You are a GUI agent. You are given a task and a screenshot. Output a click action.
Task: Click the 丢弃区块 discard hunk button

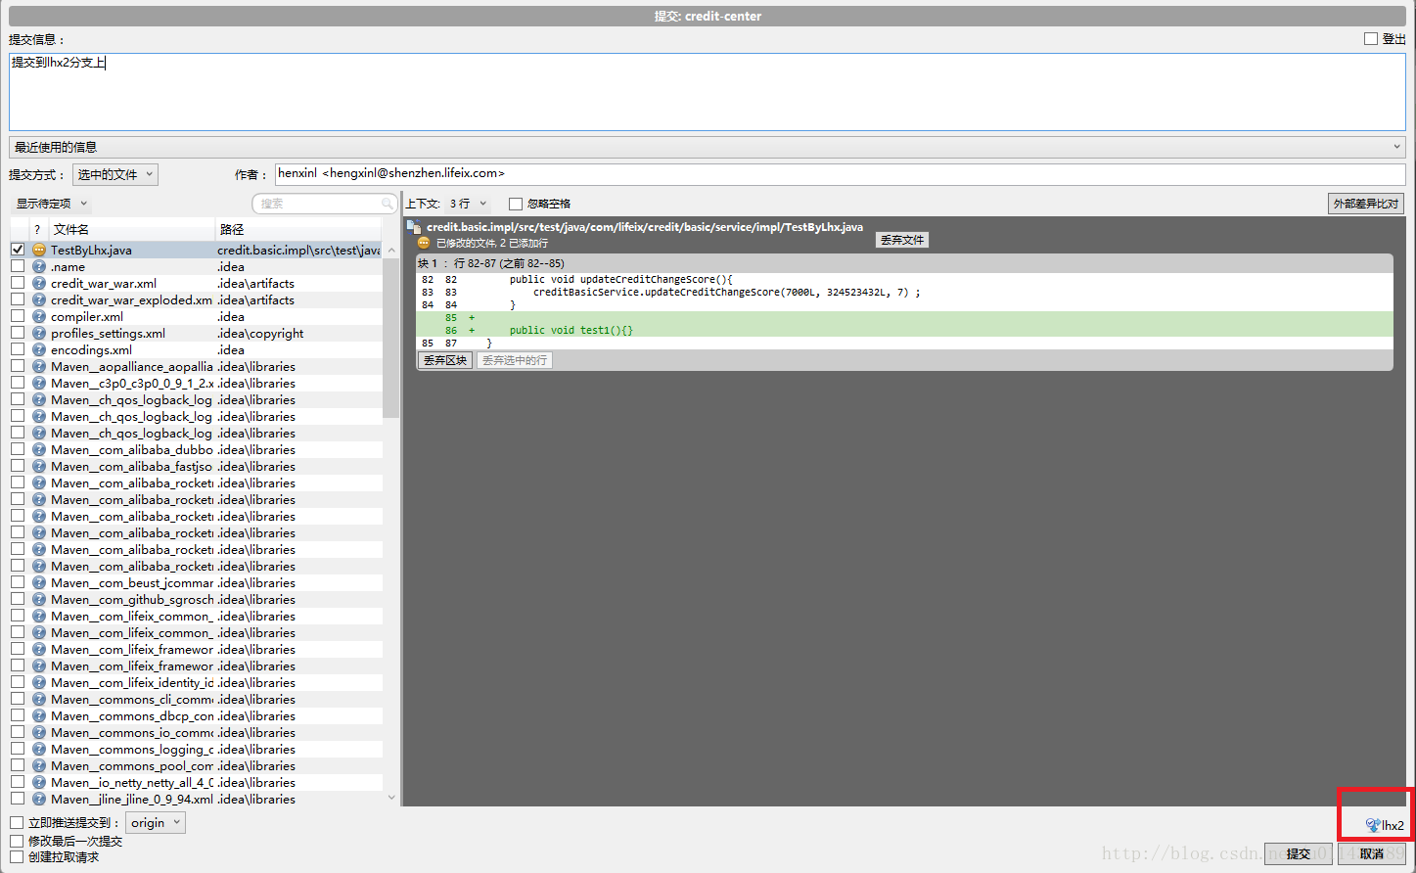point(445,360)
